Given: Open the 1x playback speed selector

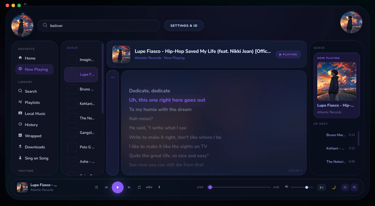Looking at the screenshot, I should [x=321, y=187].
